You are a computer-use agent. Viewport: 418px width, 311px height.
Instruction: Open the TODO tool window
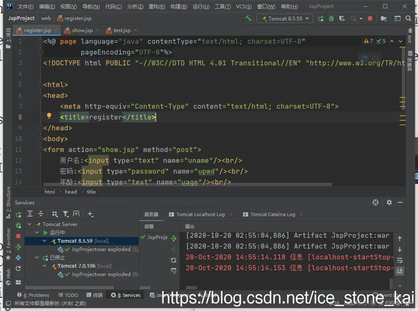tap(68, 295)
